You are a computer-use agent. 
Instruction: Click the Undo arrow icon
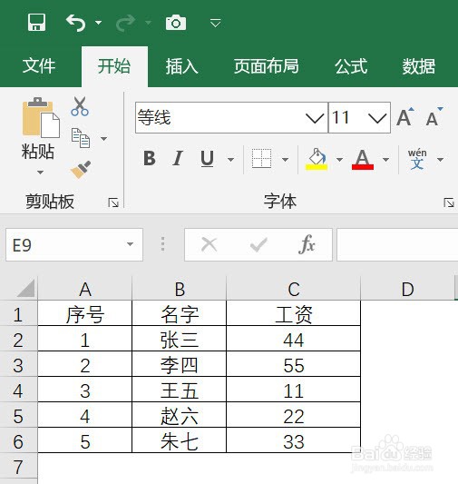coord(76,23)
